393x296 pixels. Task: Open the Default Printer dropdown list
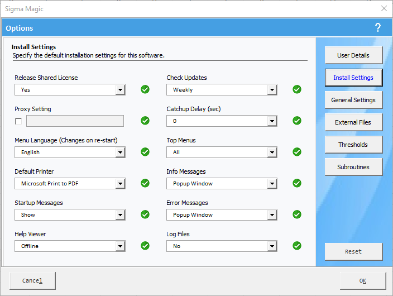click(120, 184)
